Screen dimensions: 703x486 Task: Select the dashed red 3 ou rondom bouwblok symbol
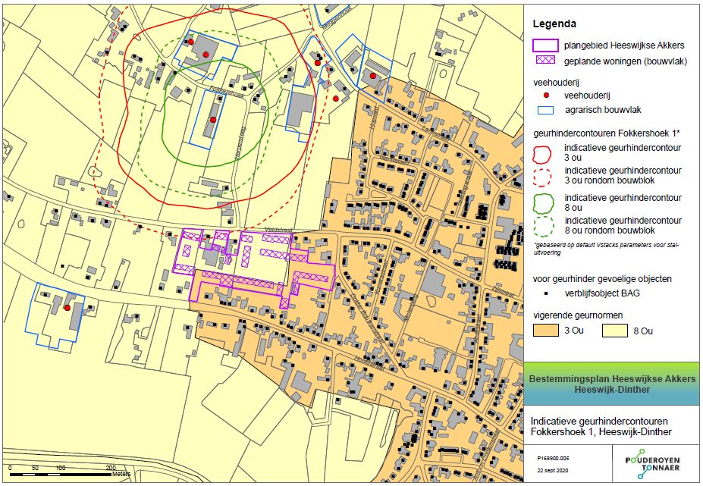click(541, 177)
